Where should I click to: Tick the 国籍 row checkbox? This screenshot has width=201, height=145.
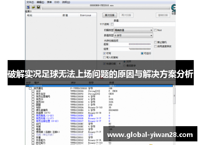point(33,105)
